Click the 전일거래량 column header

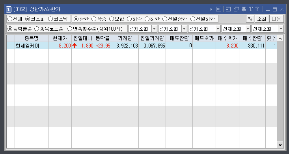[152, 38]
